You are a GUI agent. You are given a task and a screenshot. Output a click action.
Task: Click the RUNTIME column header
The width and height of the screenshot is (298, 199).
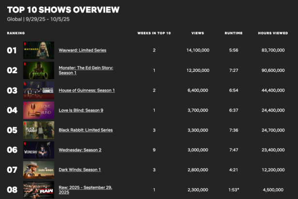click(x=234, y=33)
